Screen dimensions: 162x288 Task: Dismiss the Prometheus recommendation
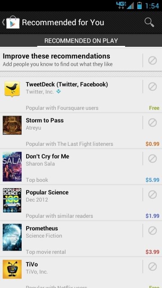click(153, 230)
